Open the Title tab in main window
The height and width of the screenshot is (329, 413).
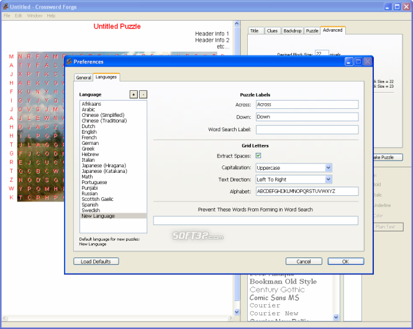pos(256,31)
